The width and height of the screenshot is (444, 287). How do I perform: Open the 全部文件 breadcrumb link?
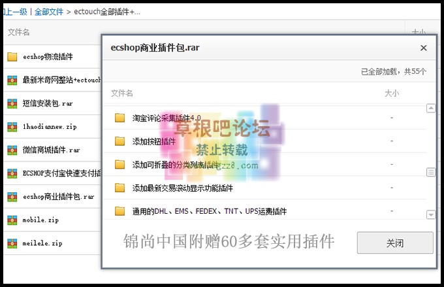[x=49, y=12]
